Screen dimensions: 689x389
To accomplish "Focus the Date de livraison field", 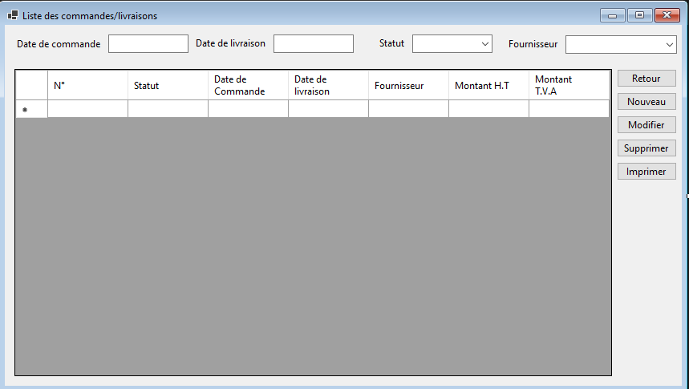I will click(x=314, y=44).
